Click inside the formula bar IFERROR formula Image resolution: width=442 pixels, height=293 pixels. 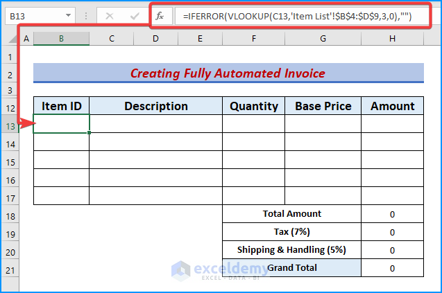[297, 17]
